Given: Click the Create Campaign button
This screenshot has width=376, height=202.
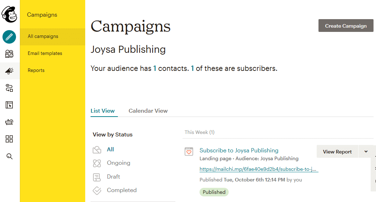Looking at the screenshot, I should click(x=346, y=26).
